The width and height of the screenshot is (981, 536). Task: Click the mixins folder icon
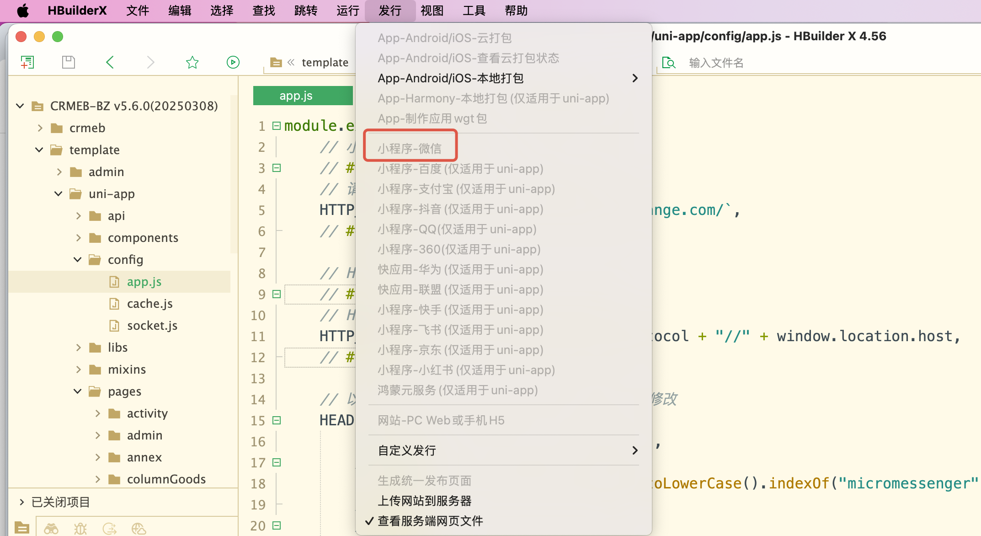coord(95,370)
